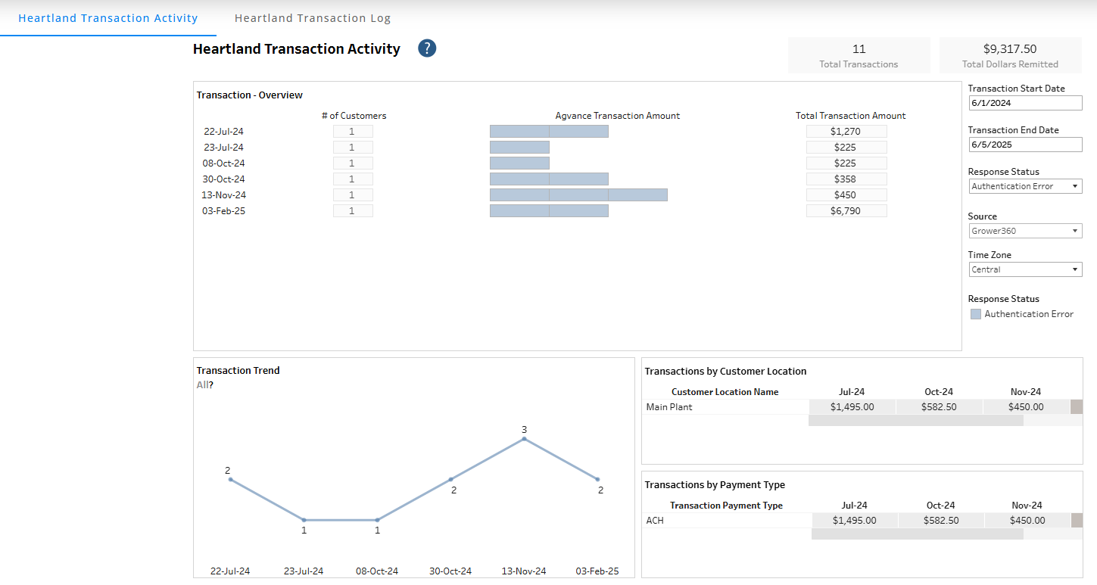Click the Payment Type table horizontal scrollbar
Viewport: 1097px width, 585px height.
coord(918,534)
